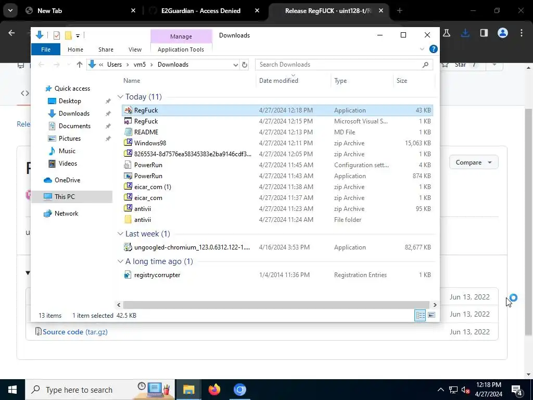Open the Compare dropdown on GitHub page
The height and width of the screenshot is (400, 533).
click(x=474, y=162)
